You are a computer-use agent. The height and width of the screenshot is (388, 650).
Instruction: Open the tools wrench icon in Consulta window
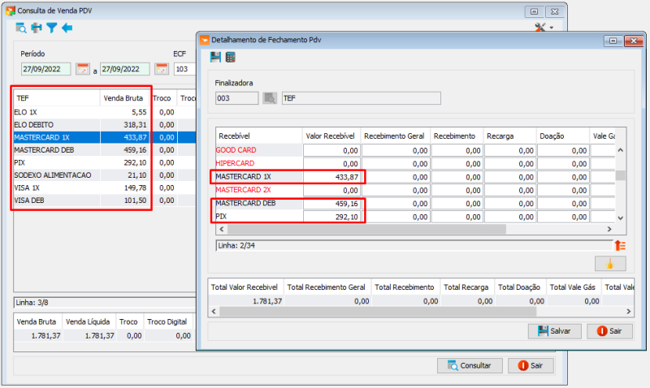[x=540, y=28]
